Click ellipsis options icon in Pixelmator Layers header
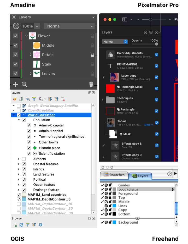 [x=145, y=32]
